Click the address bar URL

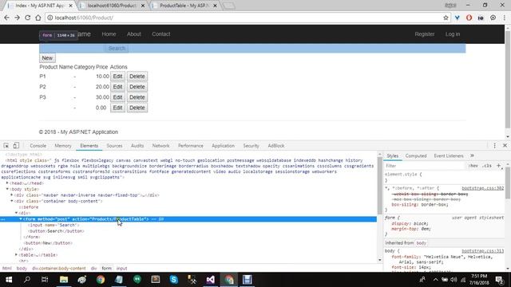point(84,18)
